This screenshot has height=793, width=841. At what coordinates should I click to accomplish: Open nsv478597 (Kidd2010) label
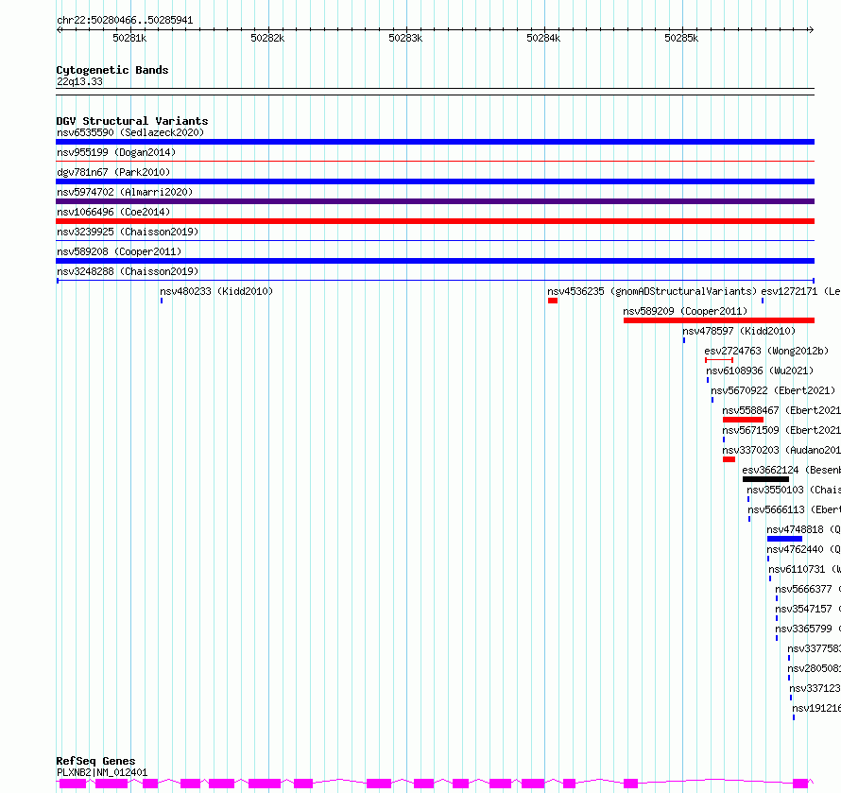739,331
